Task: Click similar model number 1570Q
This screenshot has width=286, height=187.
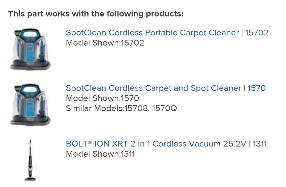Action: (165, 108)
